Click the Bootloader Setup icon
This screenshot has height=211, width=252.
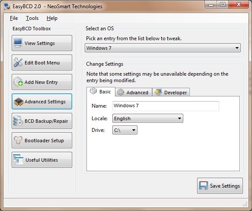18,140
